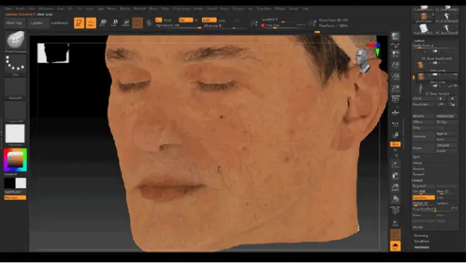Toggle Perspective view on right shelf

click(x=395, y=99)
